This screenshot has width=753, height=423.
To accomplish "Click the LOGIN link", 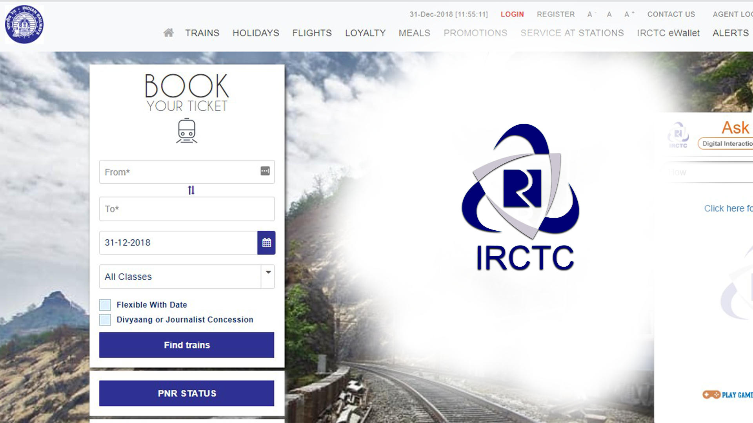I will click(512, 14).
